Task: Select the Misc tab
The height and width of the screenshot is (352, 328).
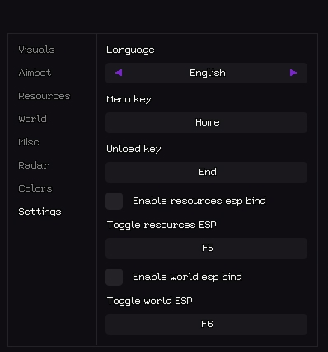Action: (x=29, y=142)
